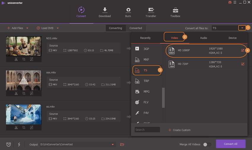Open the Download section
The height and width of the screenshot is (150, 252).
(105, 12)
